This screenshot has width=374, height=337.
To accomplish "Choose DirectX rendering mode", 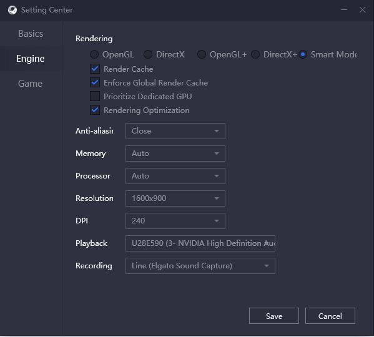I will 148,54.
